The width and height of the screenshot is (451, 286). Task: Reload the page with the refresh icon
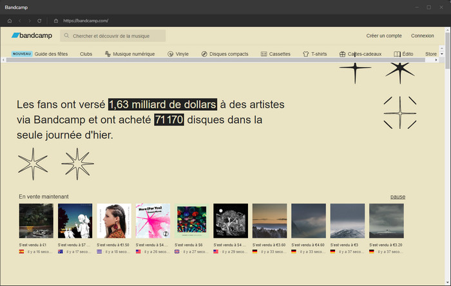pyautogui.click(x=39, y=21)
